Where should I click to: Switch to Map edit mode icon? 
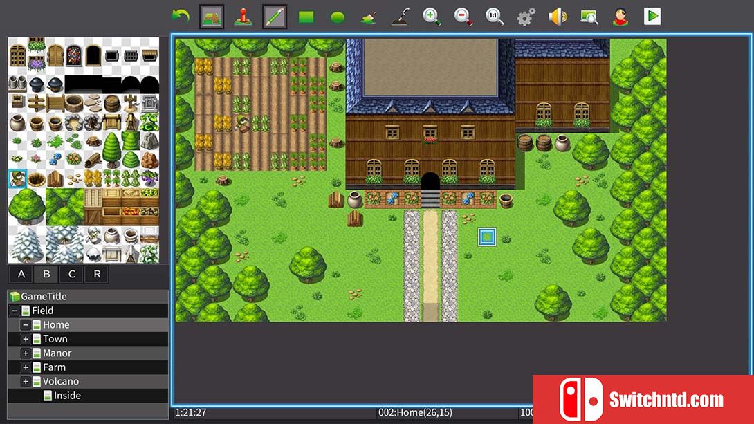point(212,17)
